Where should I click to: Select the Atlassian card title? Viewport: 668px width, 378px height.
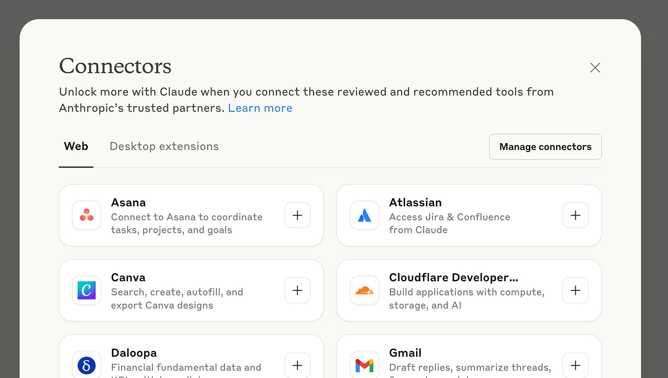coord(415,202)
